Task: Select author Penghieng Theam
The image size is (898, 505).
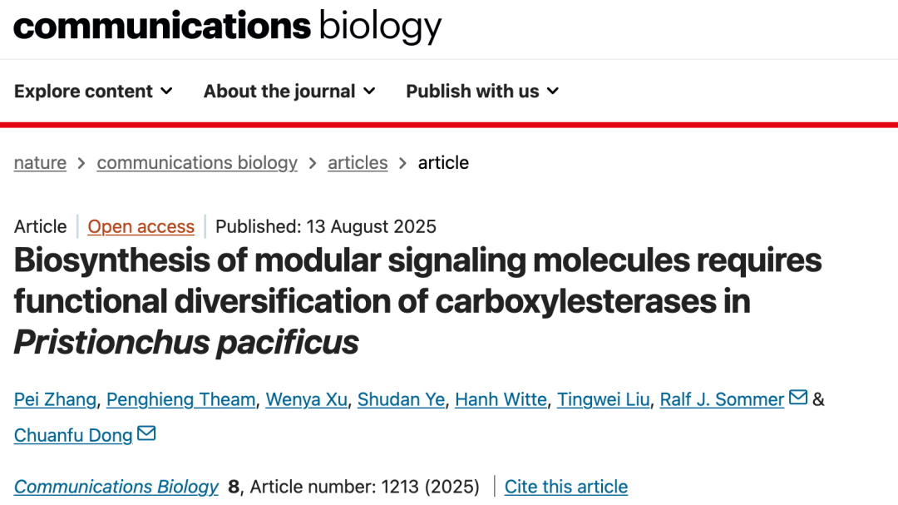Action: pyautogui.click(x=181, y=399)
